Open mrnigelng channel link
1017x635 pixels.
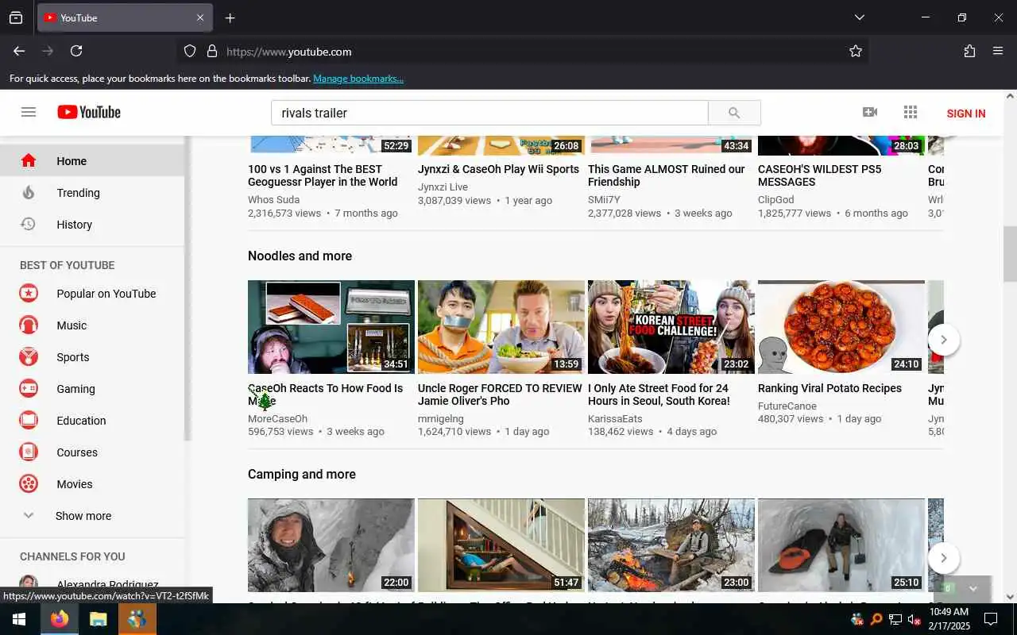pyautogui.click(x=441, y=419)
